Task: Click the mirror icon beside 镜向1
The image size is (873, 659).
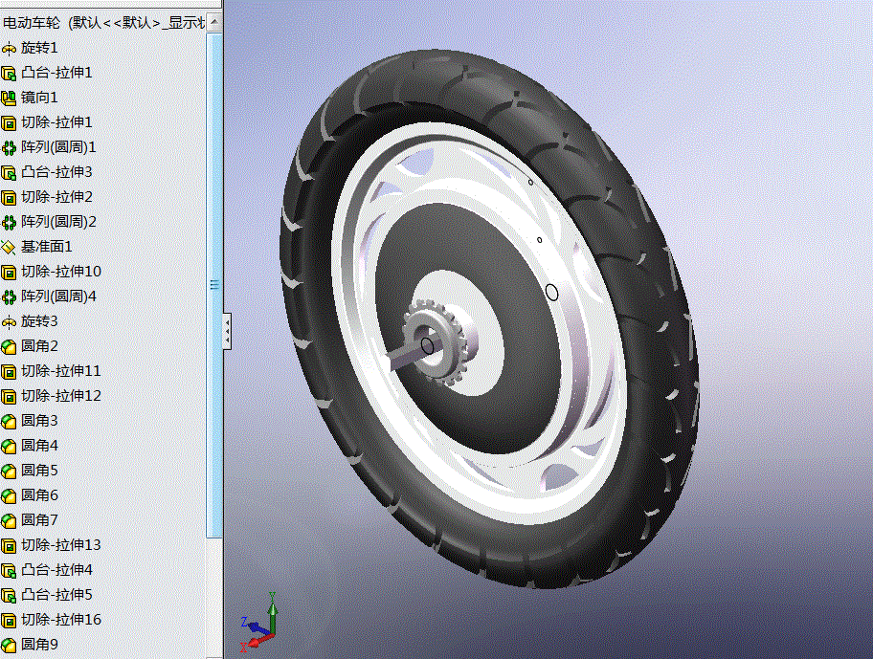Action: pyautogui.click(x=9, y=99)
